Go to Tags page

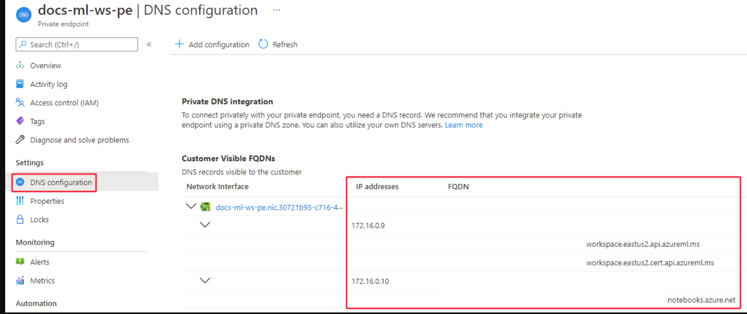[x=37, y=122]
